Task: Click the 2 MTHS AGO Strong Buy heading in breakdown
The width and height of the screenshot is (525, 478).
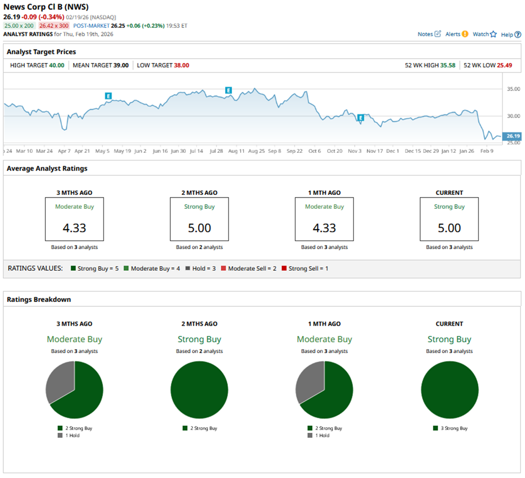Action: [199, 339]
